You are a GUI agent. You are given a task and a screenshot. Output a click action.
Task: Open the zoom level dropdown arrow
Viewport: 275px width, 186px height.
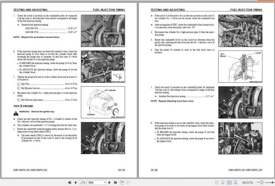258,182
